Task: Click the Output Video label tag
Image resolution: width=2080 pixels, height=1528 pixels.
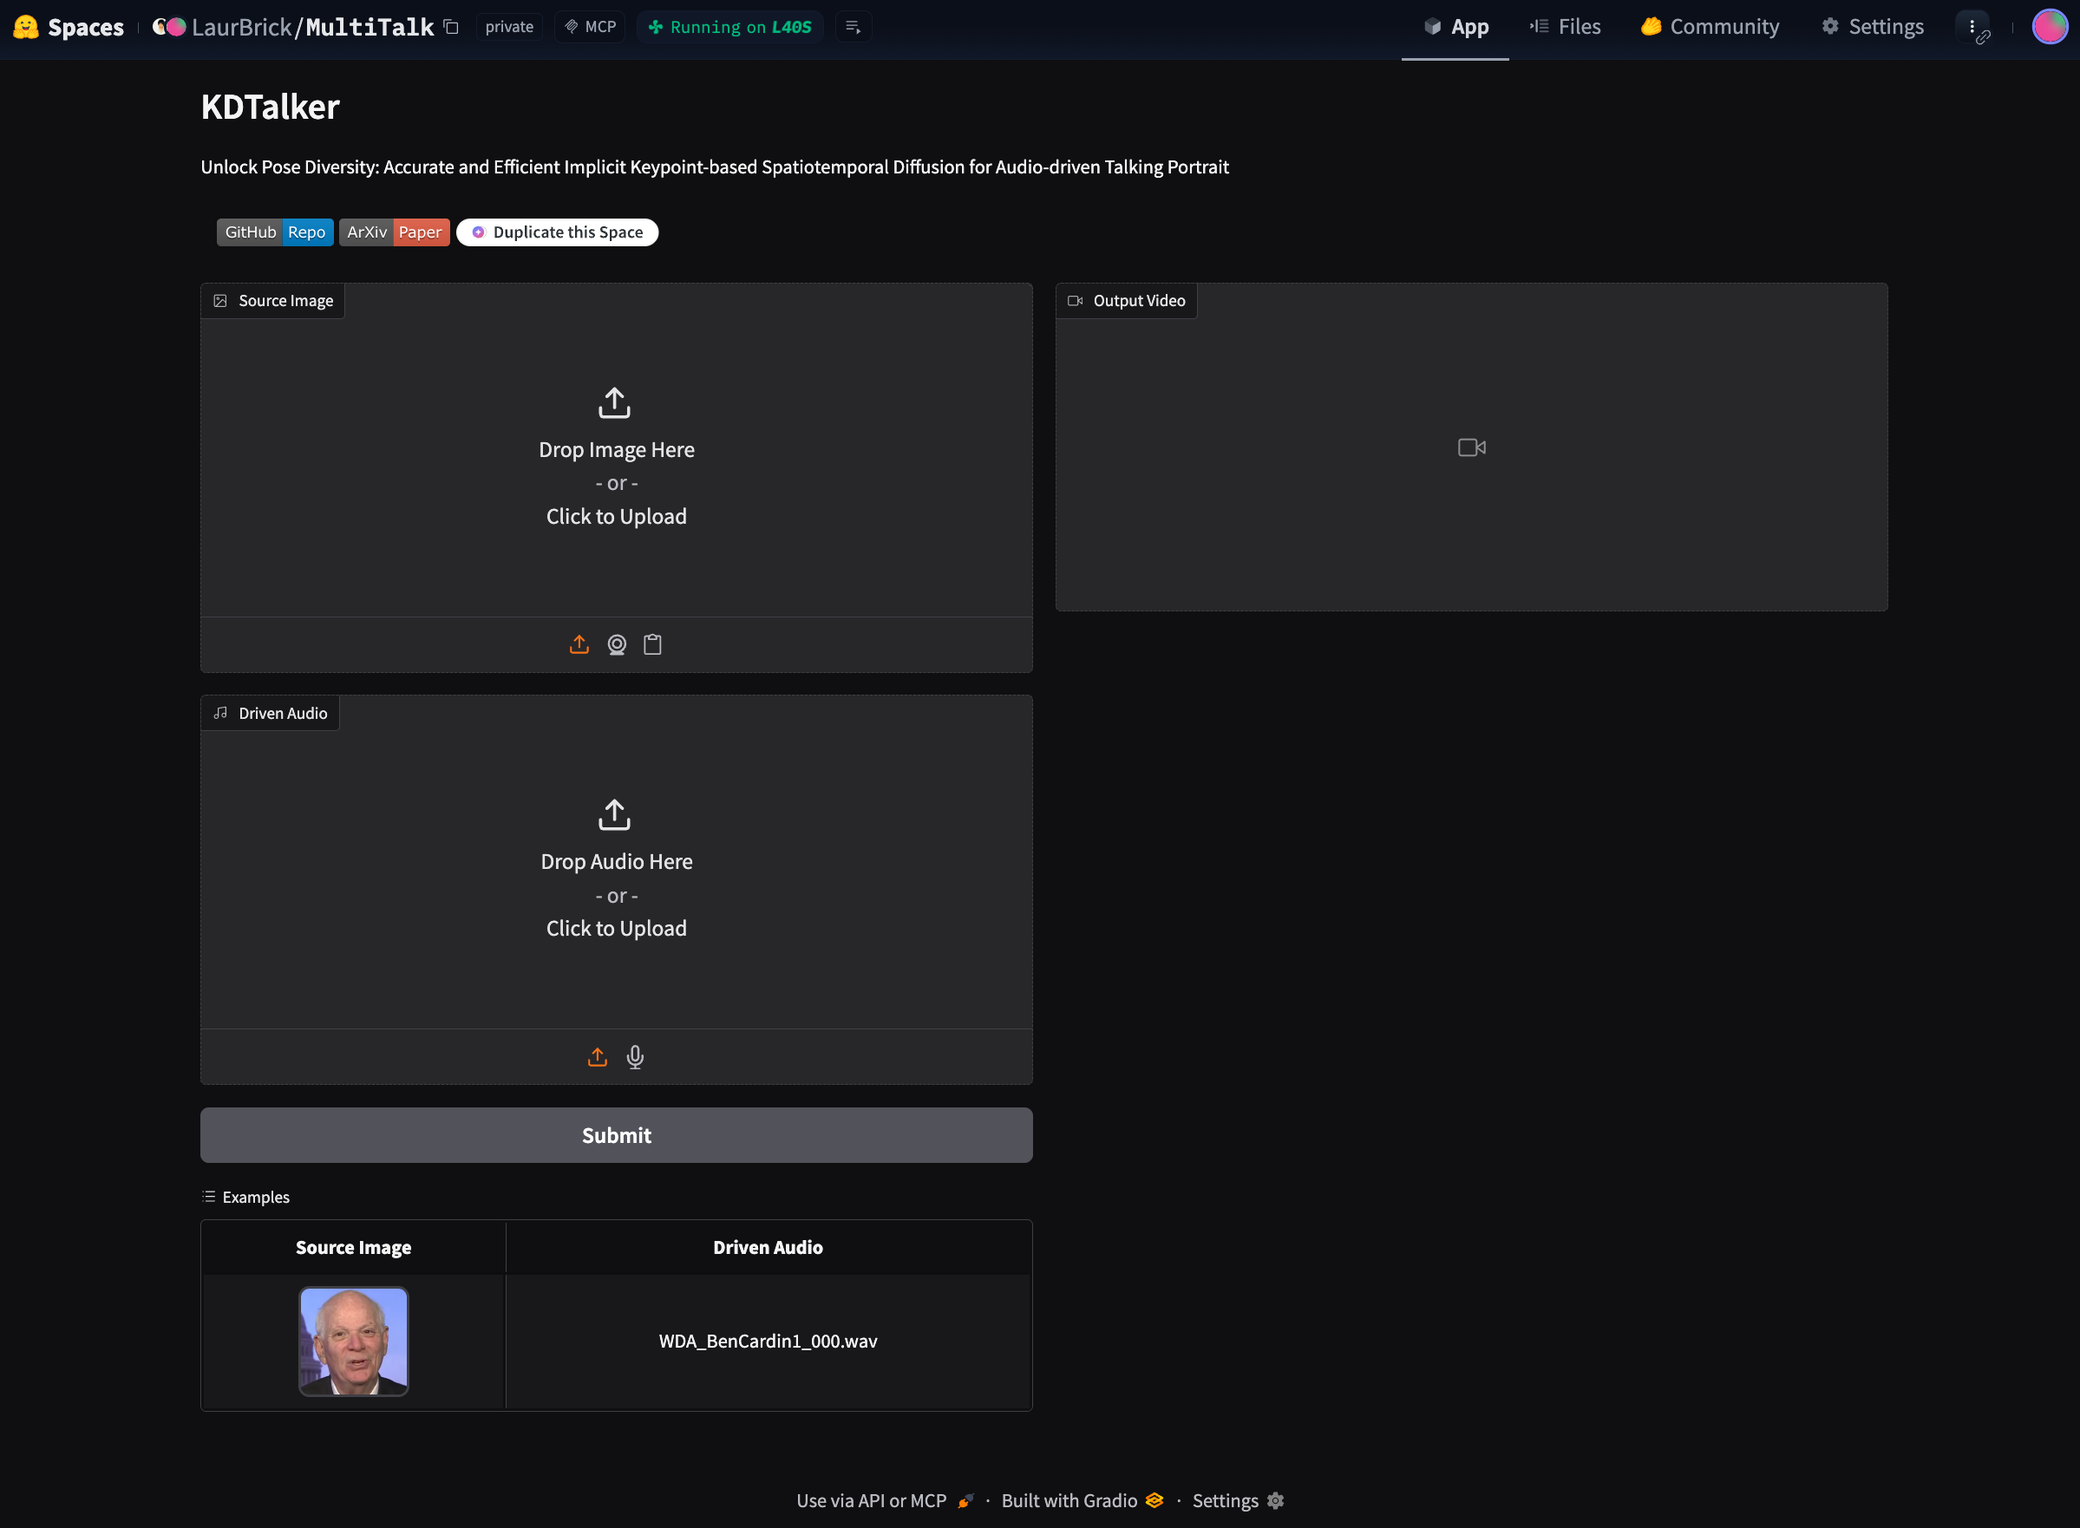Action: (1126, 301)
